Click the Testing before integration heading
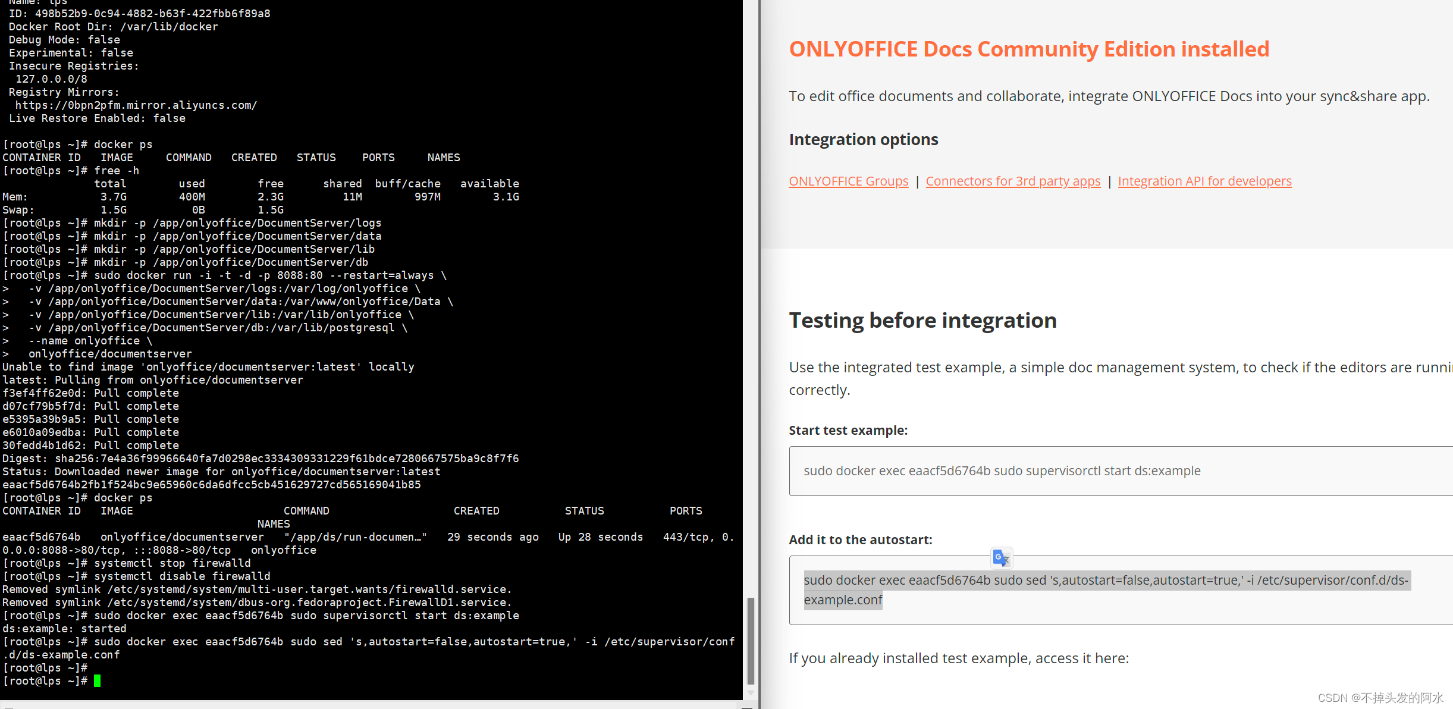Image resolution: width=1453 pixels, height=709 pixels. point(922,320)
